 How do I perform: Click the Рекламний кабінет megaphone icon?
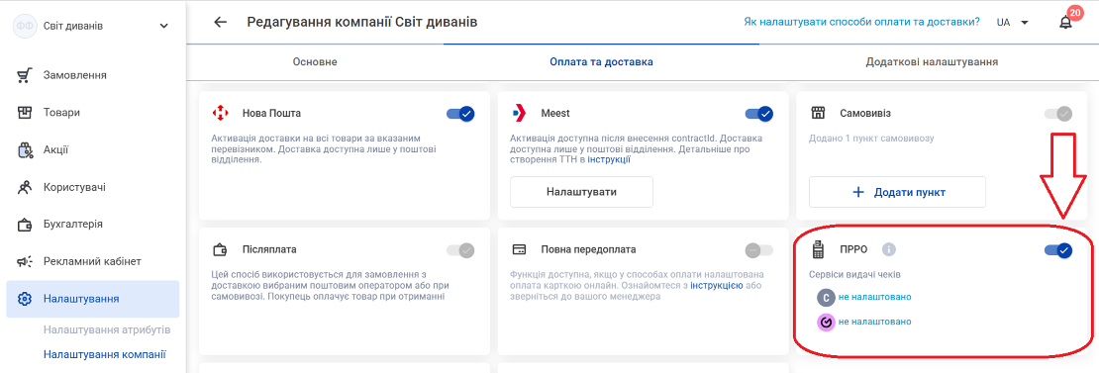click(x=25, y=262)
